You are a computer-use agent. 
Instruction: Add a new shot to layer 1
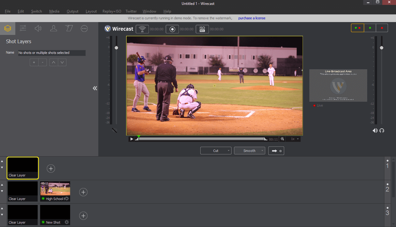pos(51,168)
